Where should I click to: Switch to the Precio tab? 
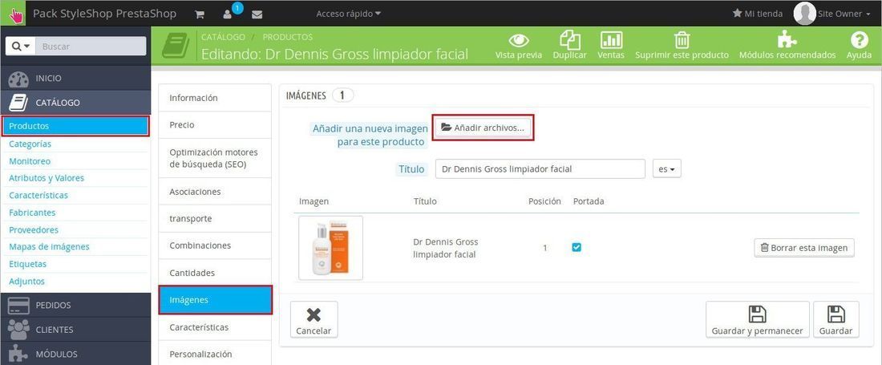click(x=215, y=125)
